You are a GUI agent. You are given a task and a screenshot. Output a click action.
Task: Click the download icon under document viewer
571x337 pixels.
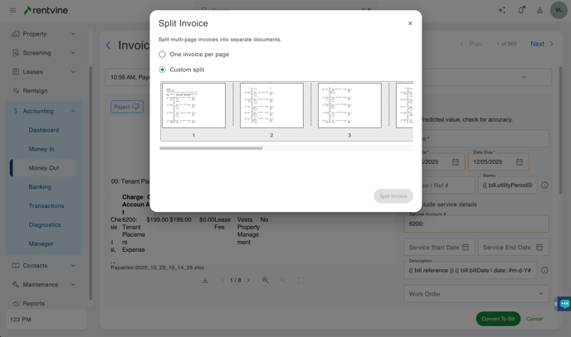coord(205,280)
